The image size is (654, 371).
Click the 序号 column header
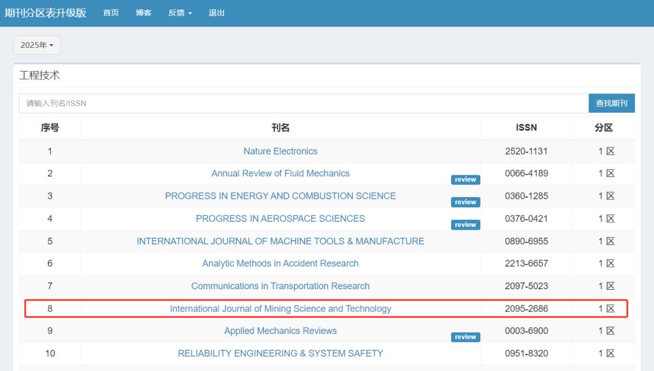click(50, 128)
